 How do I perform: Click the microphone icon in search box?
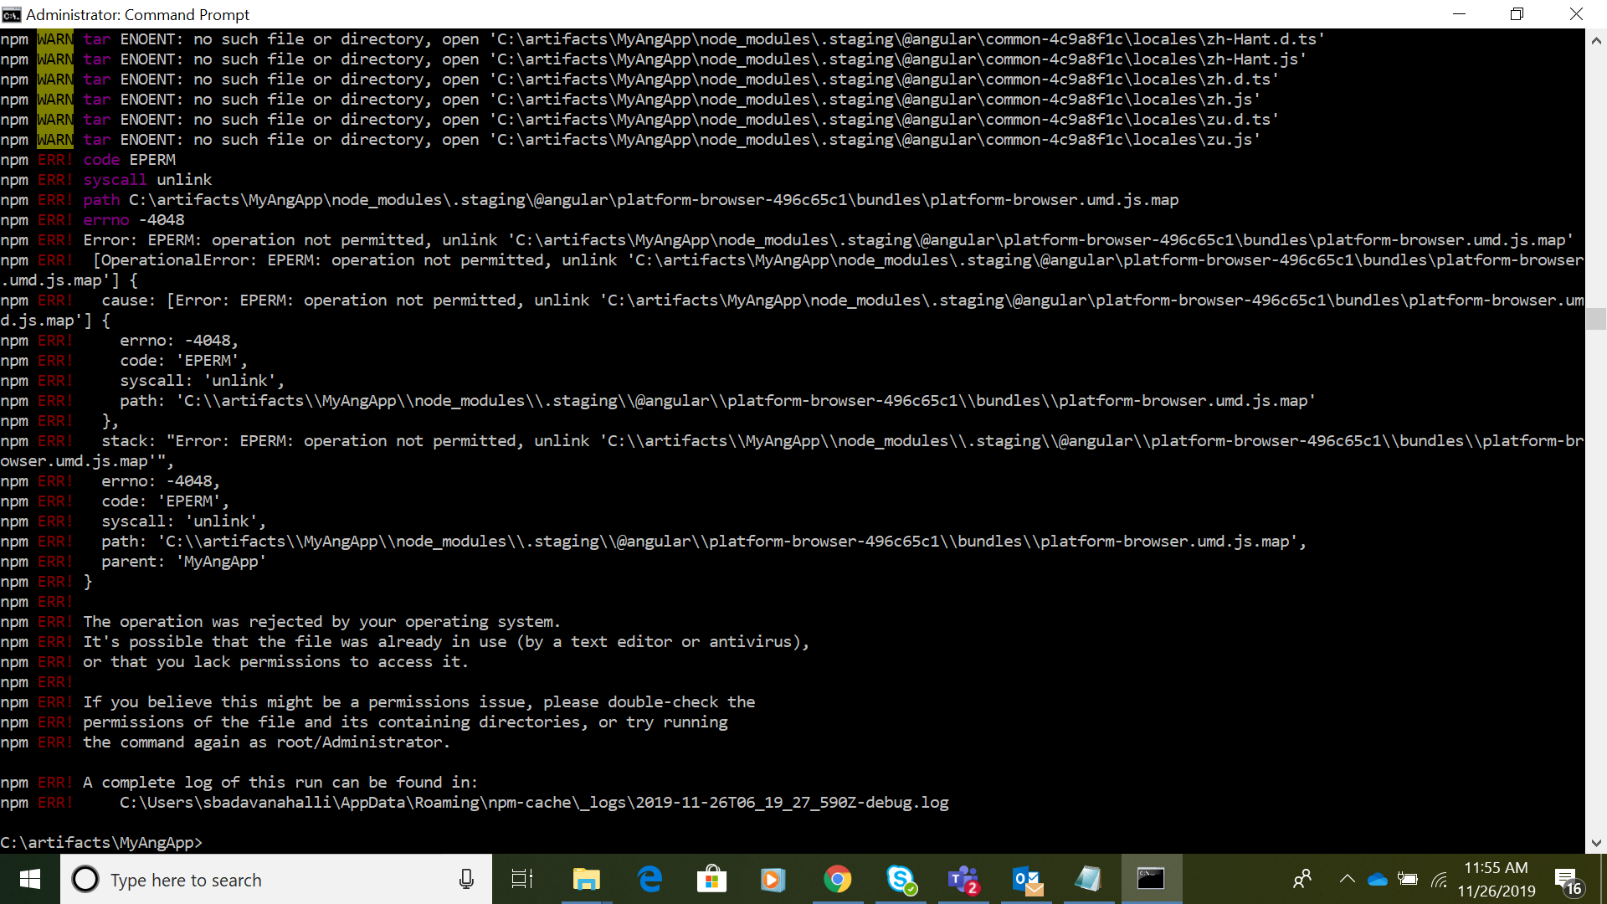tap(466, 880)
